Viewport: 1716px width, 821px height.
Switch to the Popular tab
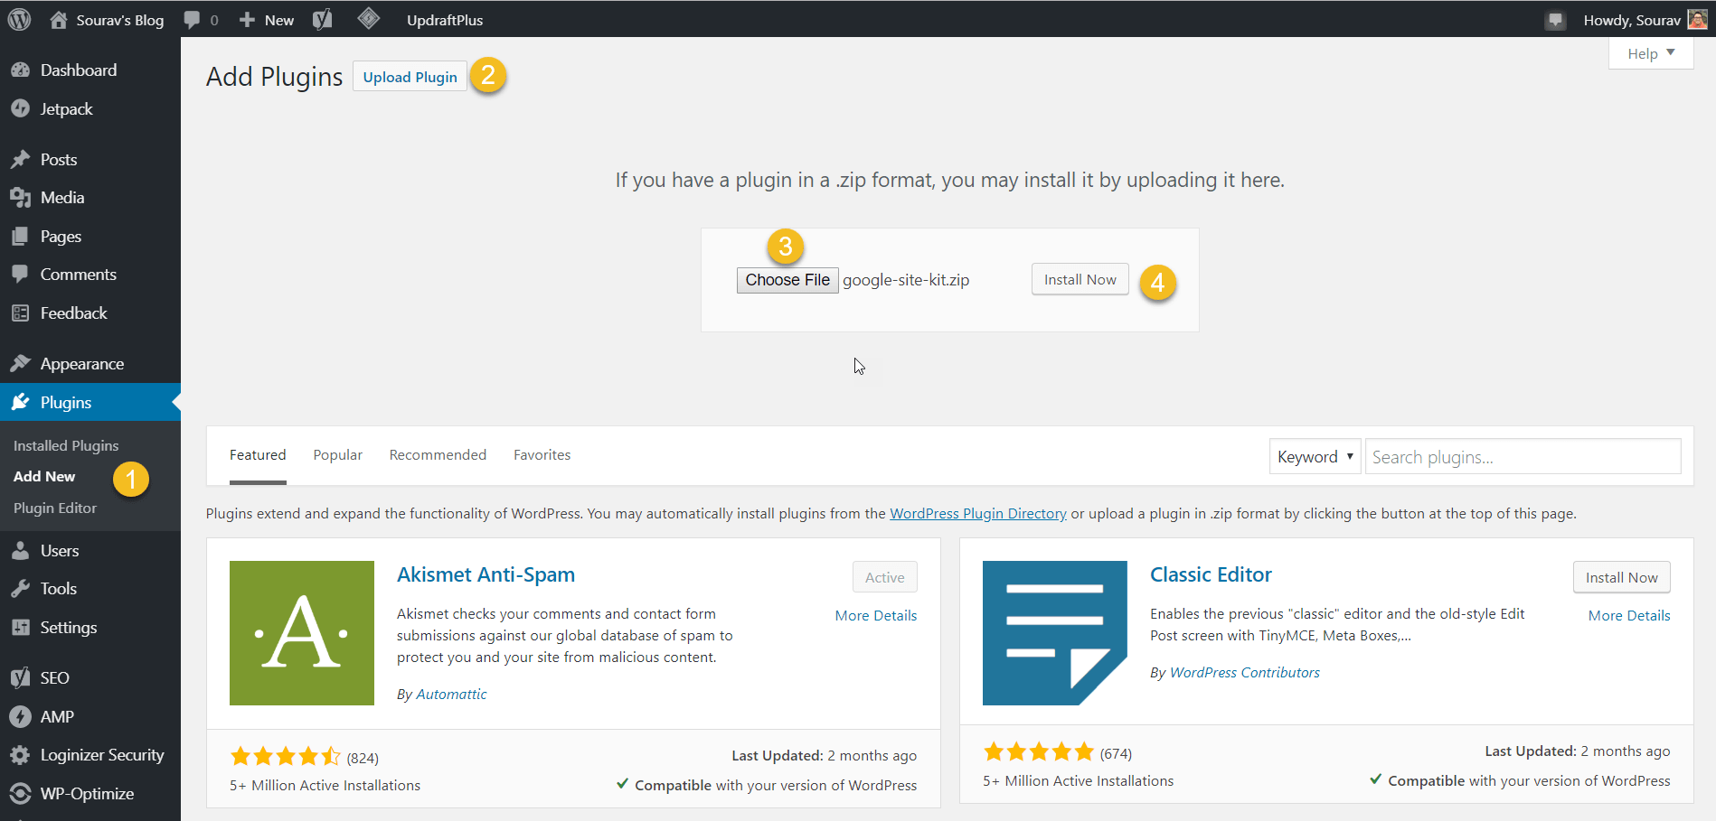coord(338,455)
